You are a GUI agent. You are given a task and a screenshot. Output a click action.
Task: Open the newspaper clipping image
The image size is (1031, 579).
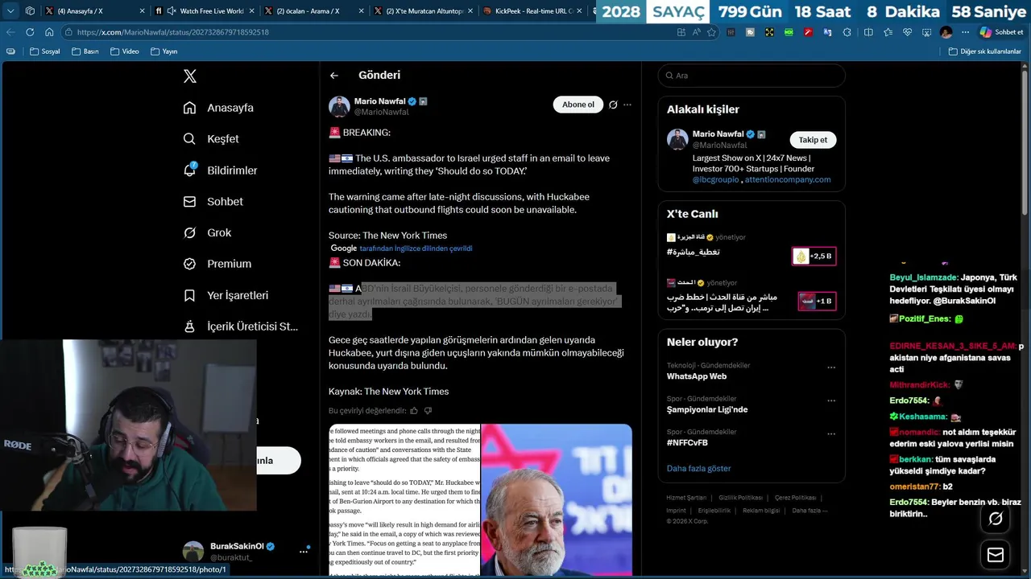pos(404,500)
